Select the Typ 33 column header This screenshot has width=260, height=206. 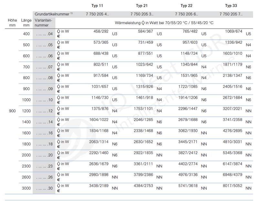pos(231,6)
